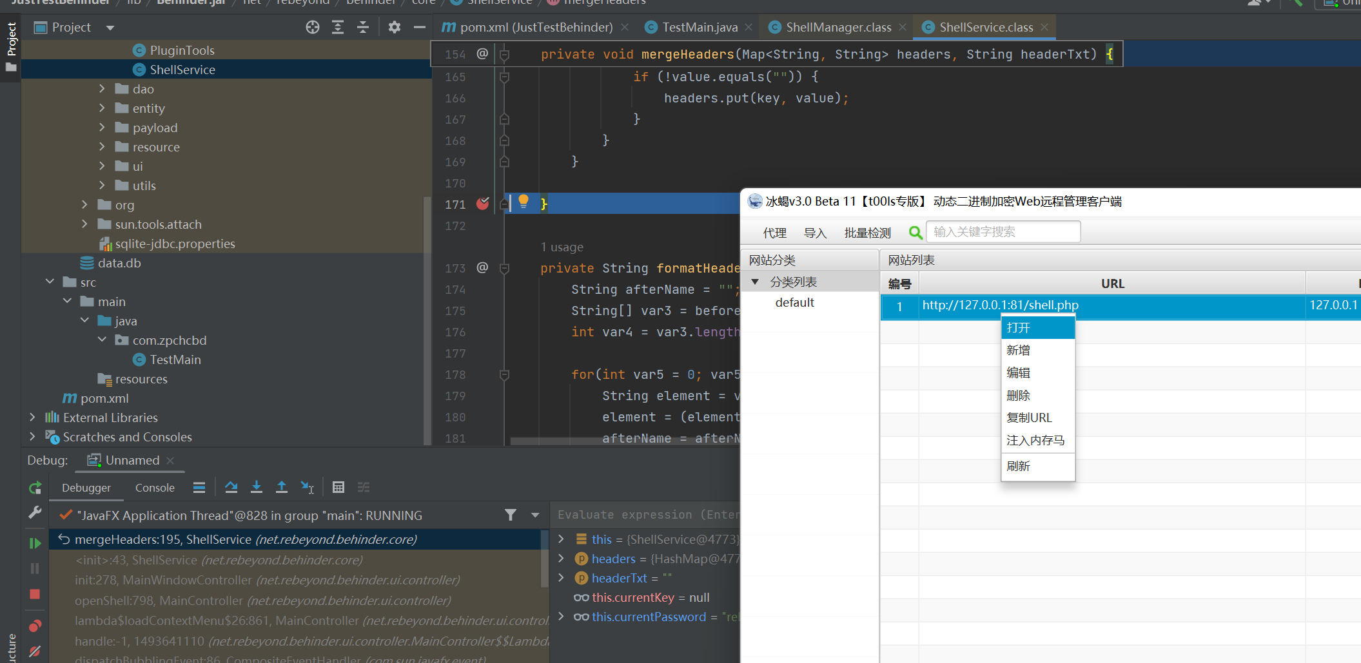Screen dimensions: 1361x663
Task: Click the Step Over icon
Action: click(231, 487)
